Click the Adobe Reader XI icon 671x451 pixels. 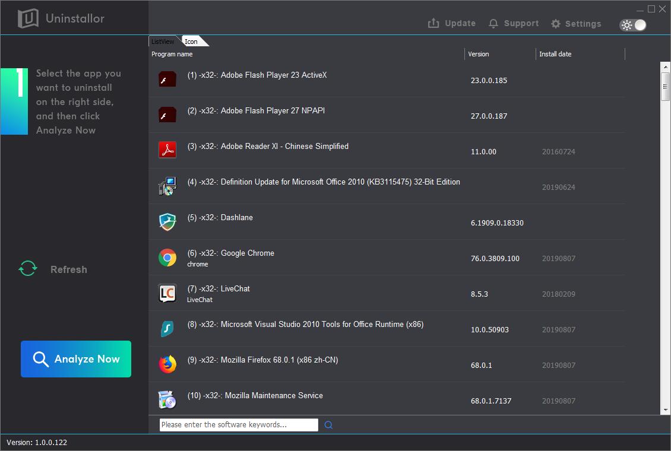pyautogui.click(x=167, y=150)
